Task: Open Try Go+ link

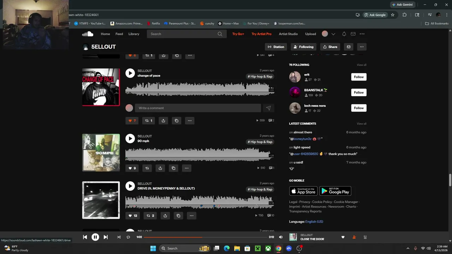Action: pyautogui.click(x=238, y=34)
